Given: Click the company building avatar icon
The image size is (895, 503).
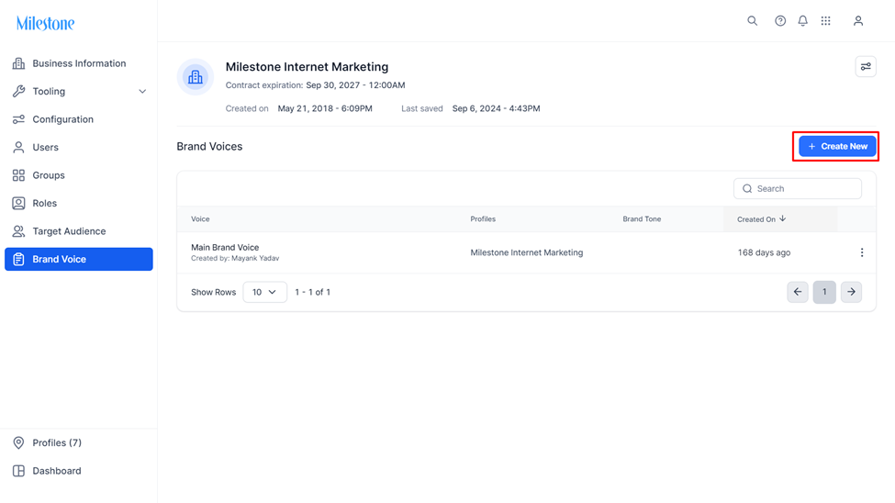Looking at the screenshot, I should (196, 76).
